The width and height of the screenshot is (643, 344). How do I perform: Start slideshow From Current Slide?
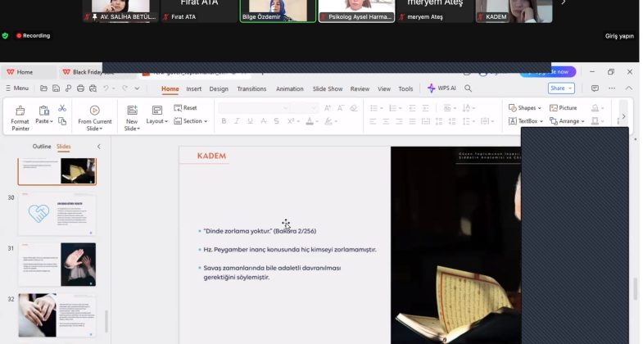95,118
